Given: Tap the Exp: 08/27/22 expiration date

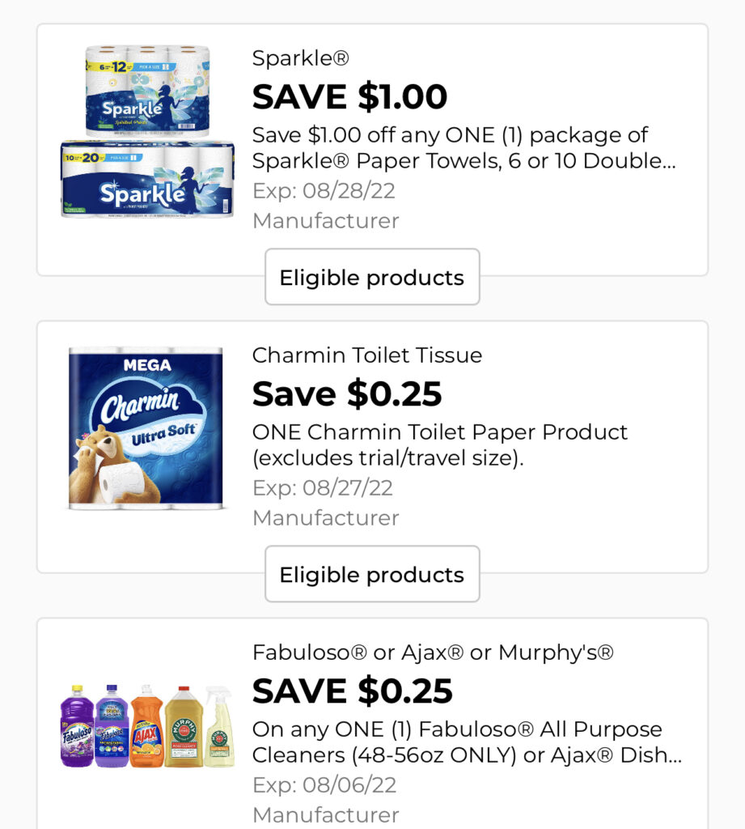Looking at the screenshot, I should [x=324, y=488].
